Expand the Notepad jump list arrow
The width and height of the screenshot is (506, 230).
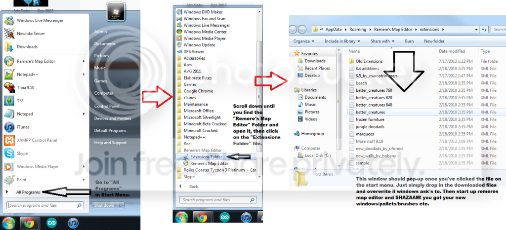(x=84, y=114)
